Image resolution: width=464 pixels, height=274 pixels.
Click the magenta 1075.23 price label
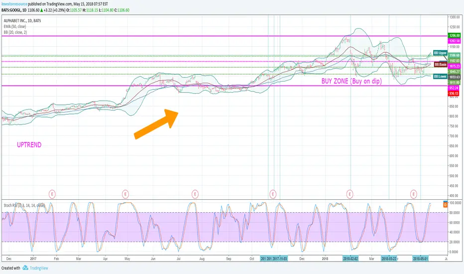(454, 66)
